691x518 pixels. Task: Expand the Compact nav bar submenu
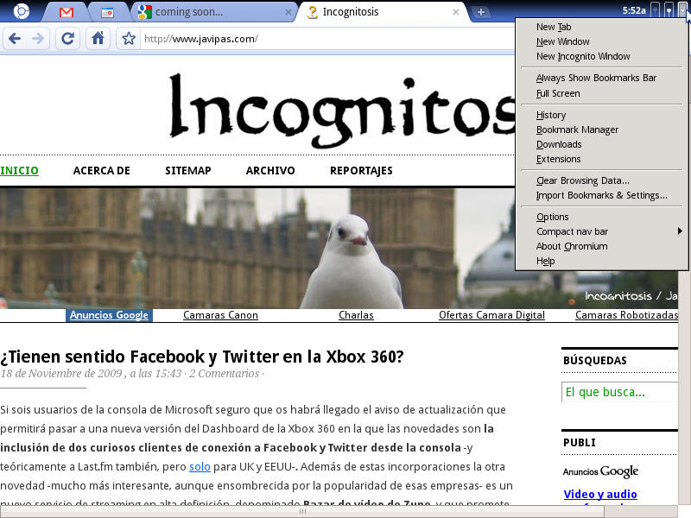[x=601, y=231]
